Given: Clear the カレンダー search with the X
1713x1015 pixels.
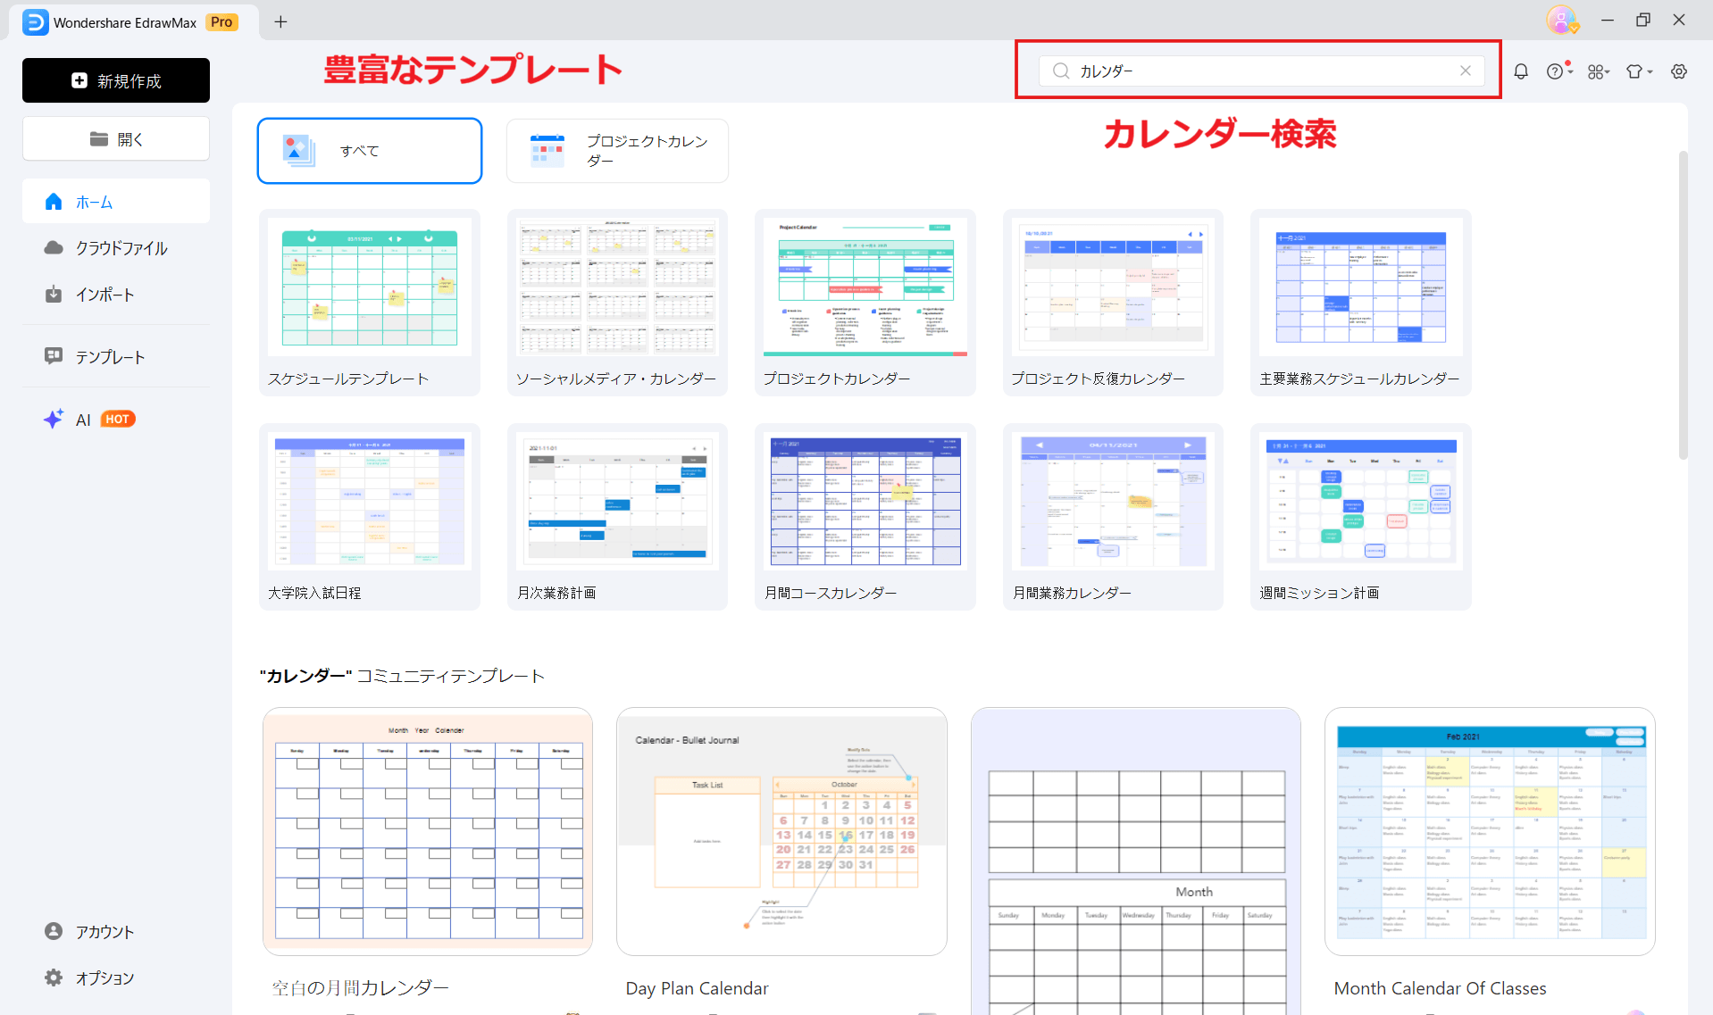Looking at the screenshot, I should pos(1465,71).
